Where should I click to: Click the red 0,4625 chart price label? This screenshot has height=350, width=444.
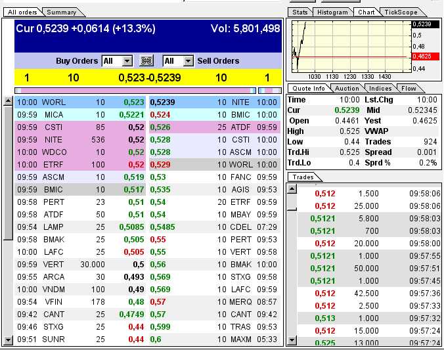(426, 56)
